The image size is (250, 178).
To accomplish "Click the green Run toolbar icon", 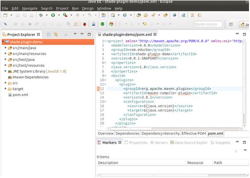I will click(53, 15).
